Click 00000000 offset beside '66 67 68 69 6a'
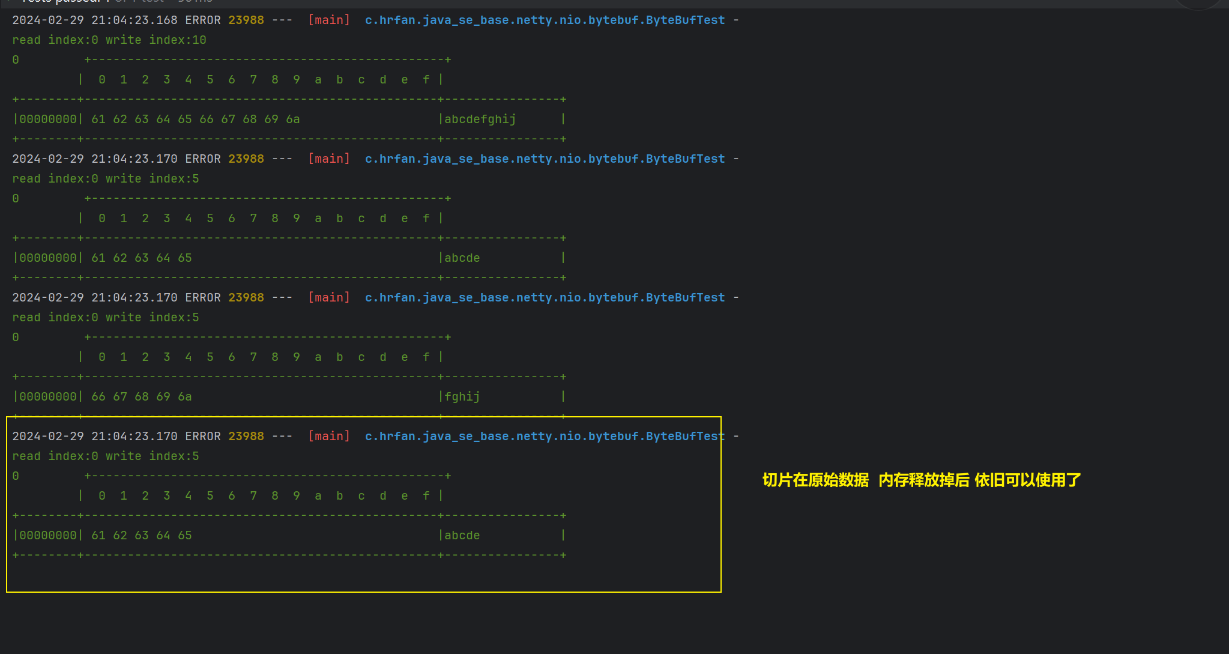This screenshot has height=654, width=1229. tap(48, 396)
